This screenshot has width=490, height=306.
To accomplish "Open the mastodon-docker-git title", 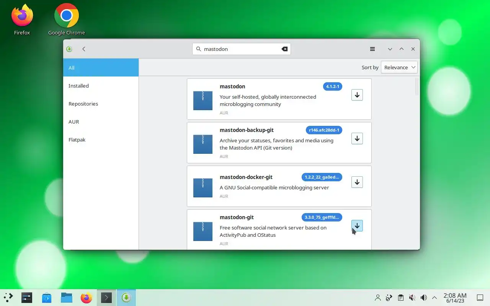I will (x=246, y=177).
